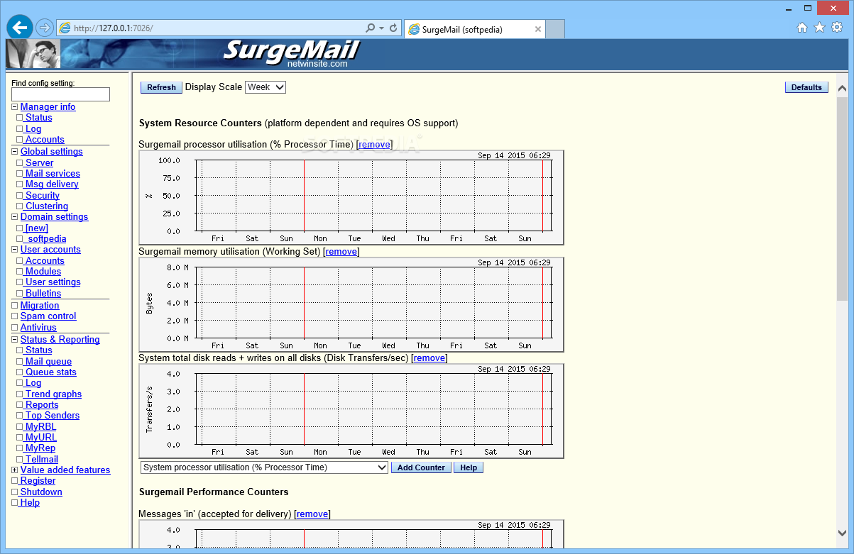Click the browser Back arrow button

(x=20, y=27)
